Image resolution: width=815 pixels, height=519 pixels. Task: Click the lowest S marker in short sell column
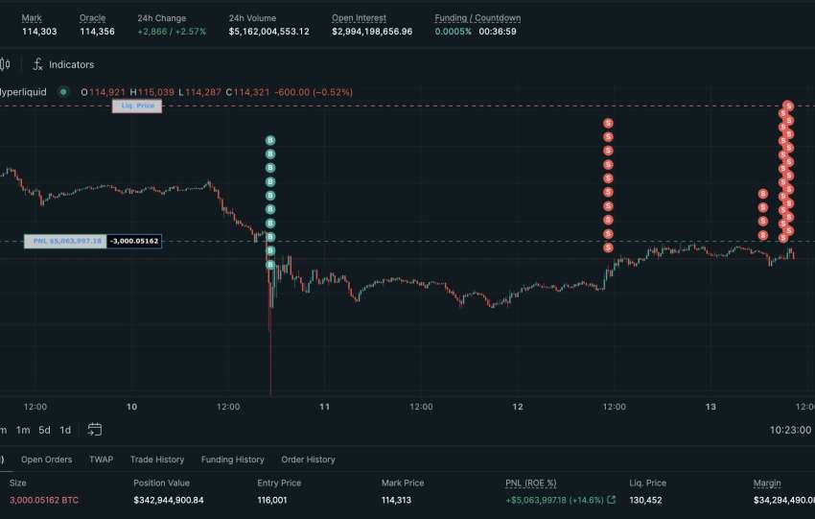point(763,235)
